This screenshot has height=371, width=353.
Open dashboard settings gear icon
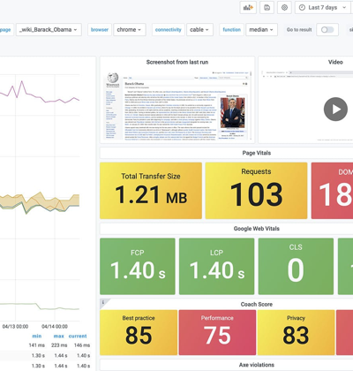[x=284, y=7]
